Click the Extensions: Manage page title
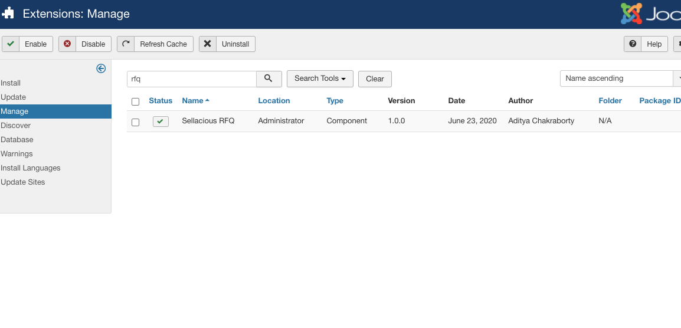The height and width of the screenshot is (328, 681). point(76,14)
